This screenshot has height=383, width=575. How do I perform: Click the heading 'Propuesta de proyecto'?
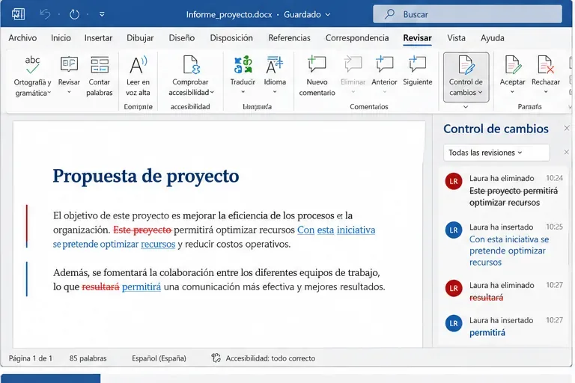[145, 176]
